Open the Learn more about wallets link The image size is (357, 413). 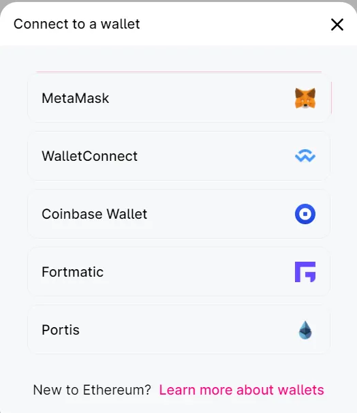(241, 390)
